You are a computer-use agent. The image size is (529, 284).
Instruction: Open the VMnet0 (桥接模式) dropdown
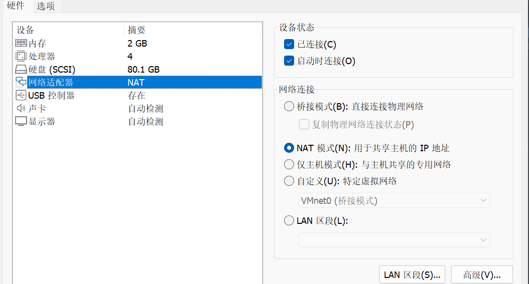click(394, 200)
